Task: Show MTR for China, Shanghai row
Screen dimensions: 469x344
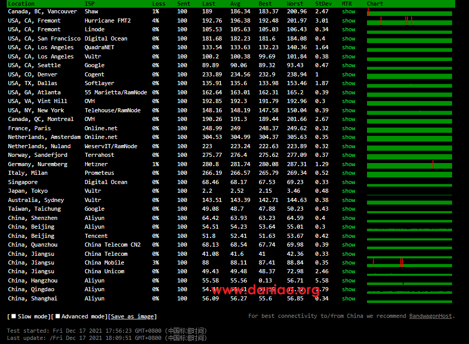Action: tap(349, 298)
